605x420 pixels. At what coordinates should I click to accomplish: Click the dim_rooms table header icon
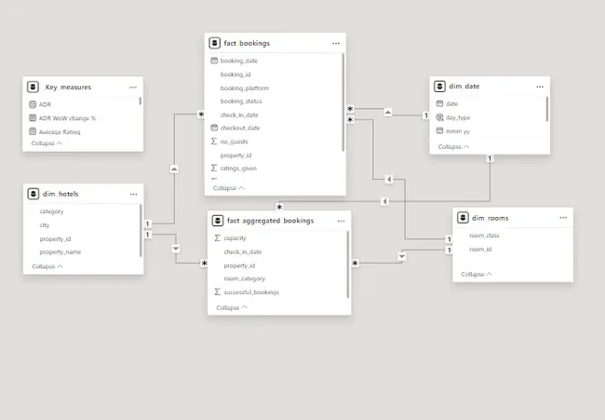[463, 218]
